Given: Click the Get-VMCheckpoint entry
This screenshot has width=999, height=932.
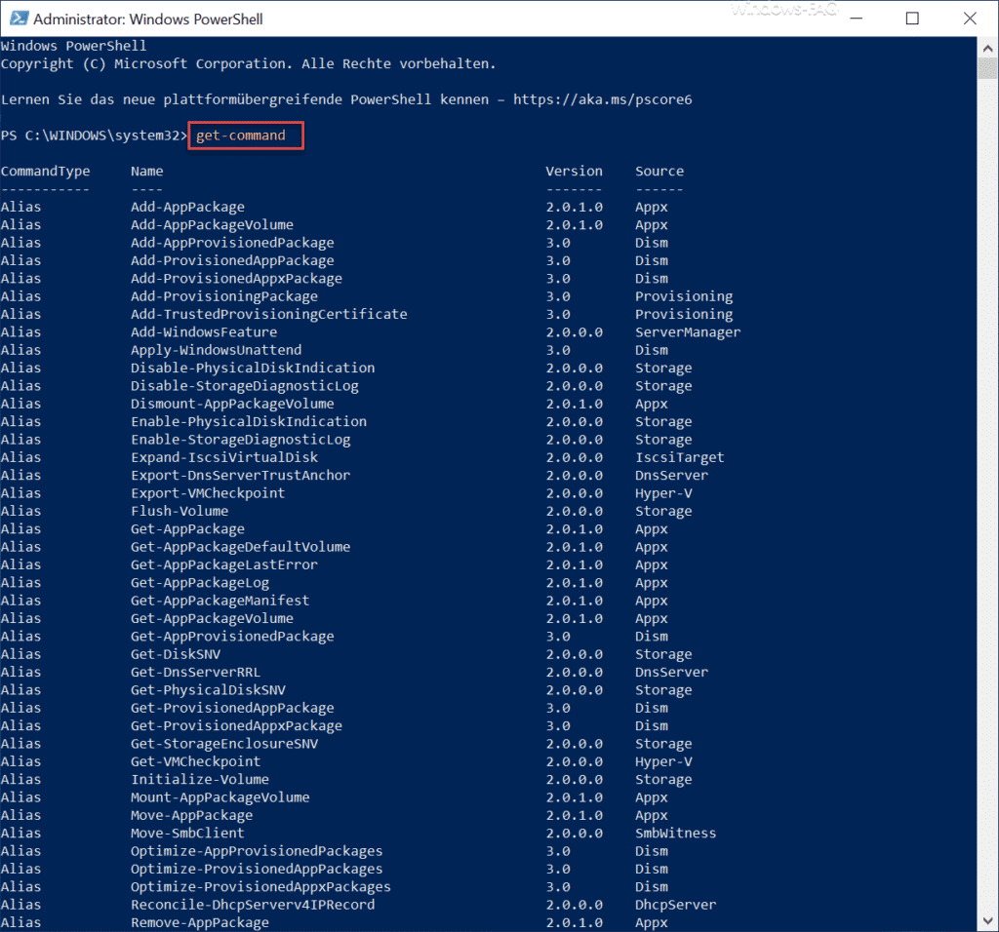Looking at the screenshot, I should click(x=195, y=761).
